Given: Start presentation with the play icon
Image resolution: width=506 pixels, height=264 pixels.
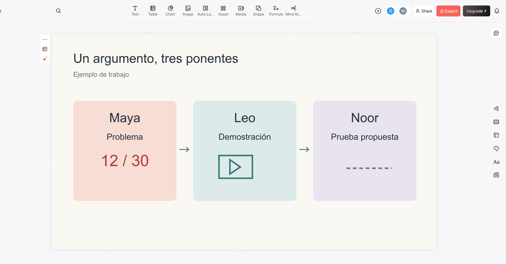Looking at the screenshot, I should 378,11.
